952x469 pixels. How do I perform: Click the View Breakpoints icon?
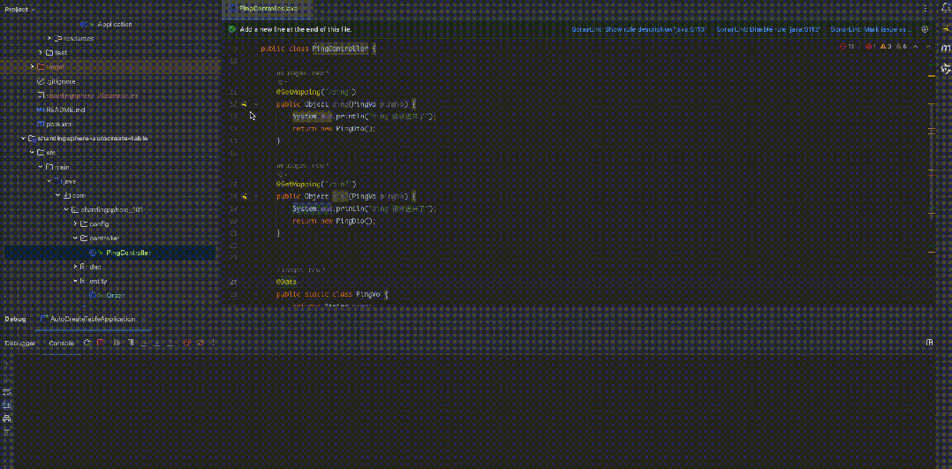point(186,343)
